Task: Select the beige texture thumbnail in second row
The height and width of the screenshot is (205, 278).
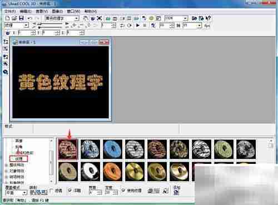Action: (68, 172)
